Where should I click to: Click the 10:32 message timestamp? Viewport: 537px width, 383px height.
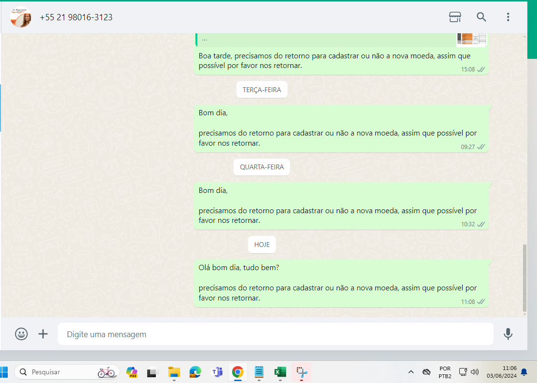coord(468,224)
